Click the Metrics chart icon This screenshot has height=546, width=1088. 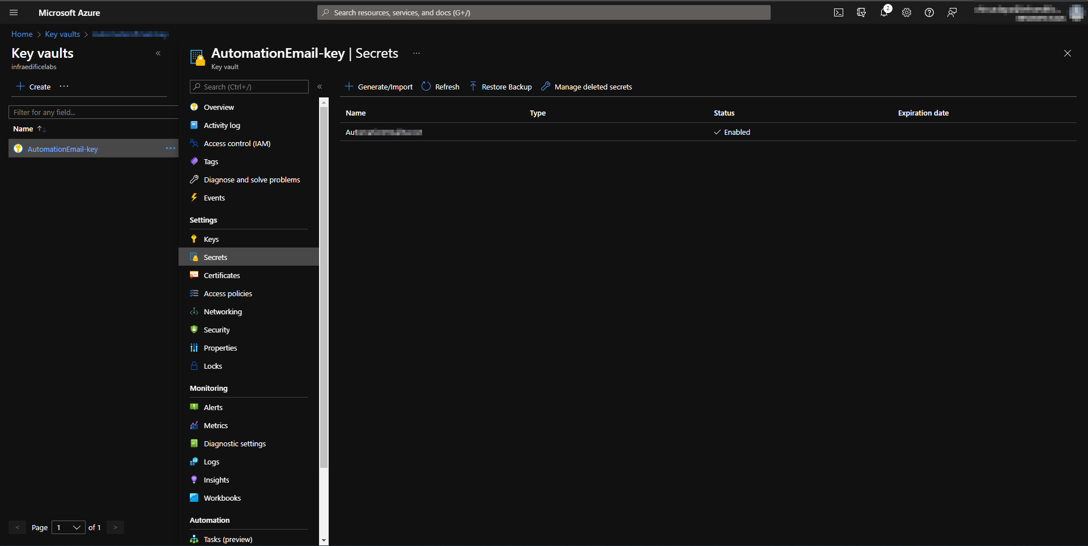[194, 425]
